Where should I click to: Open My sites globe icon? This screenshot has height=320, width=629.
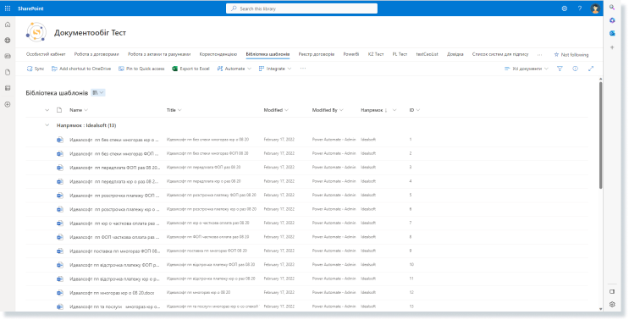click(x=8, y=41)
